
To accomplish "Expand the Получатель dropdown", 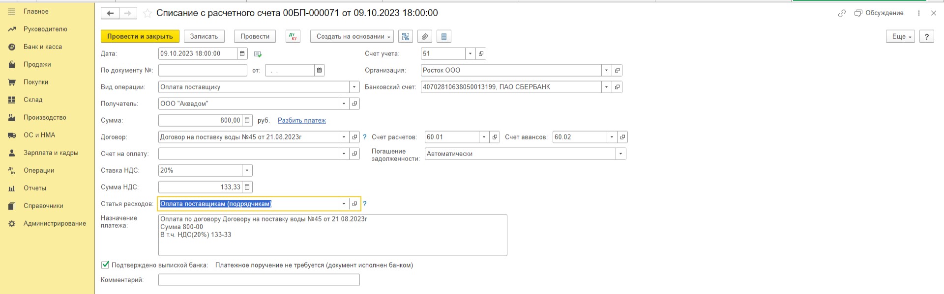I will (344, 104).
